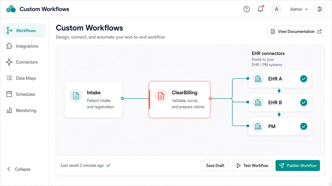Click connector dot between EHR A and EHR B
Viewport: 332px width, 186px height.
coord(279,91)
